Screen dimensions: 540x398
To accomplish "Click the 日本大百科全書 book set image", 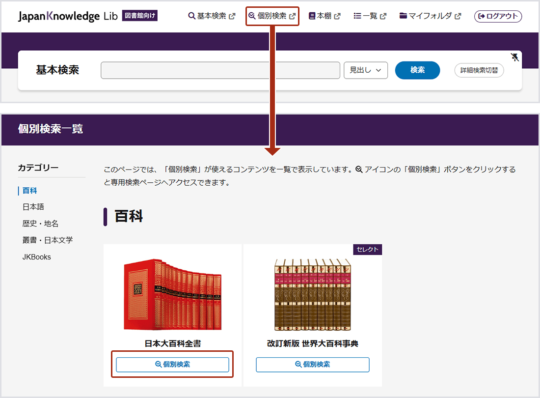I will pyautogui.click(x=172, y=295).
